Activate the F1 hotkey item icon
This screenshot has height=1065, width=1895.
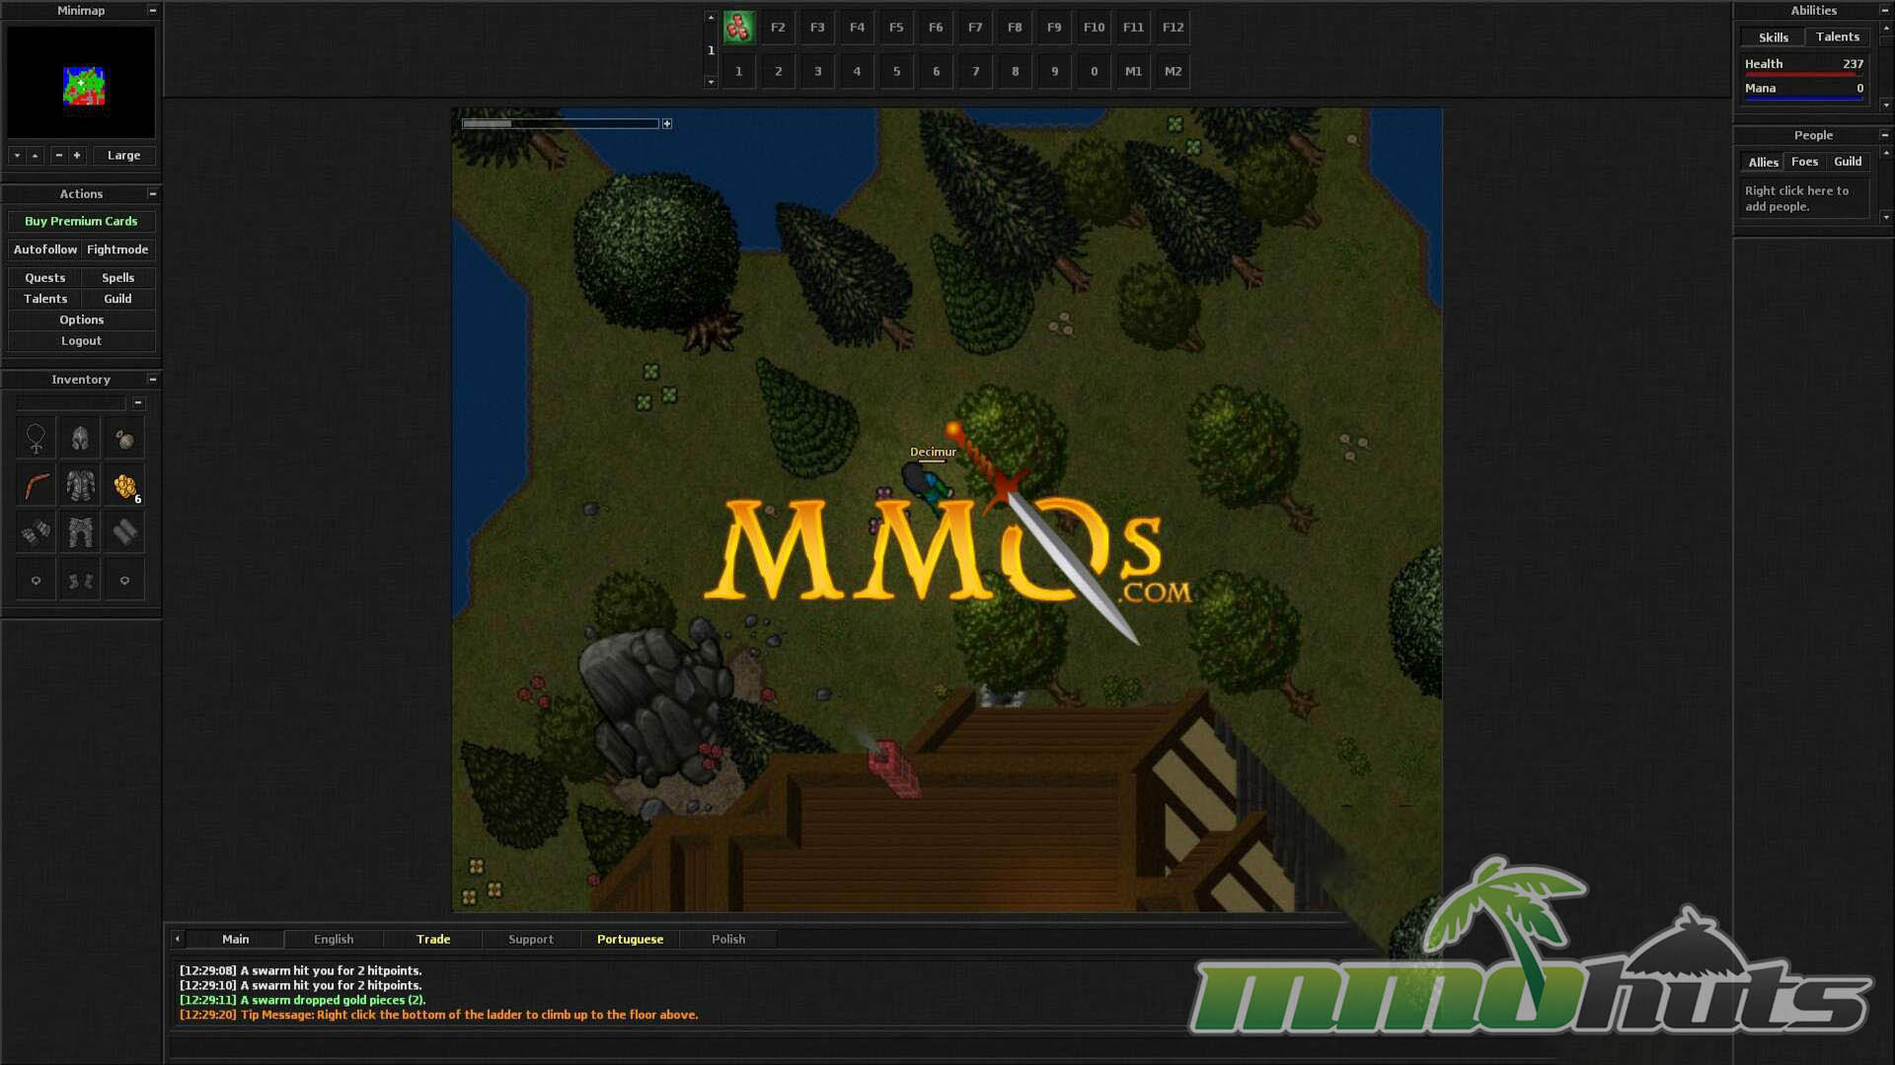738,28
